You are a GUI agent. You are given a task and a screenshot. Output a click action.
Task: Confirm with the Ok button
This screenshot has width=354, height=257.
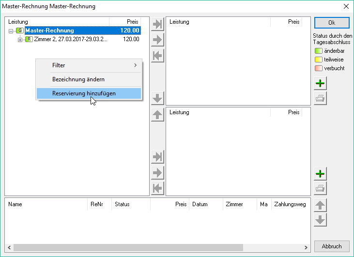pyautogui.click(x=332, y=23)
